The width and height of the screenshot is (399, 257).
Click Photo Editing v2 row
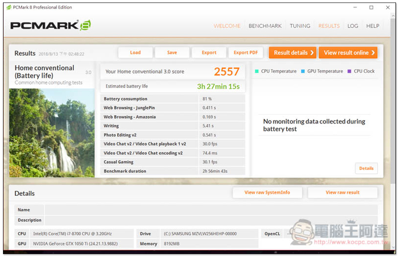pos(173,135)
